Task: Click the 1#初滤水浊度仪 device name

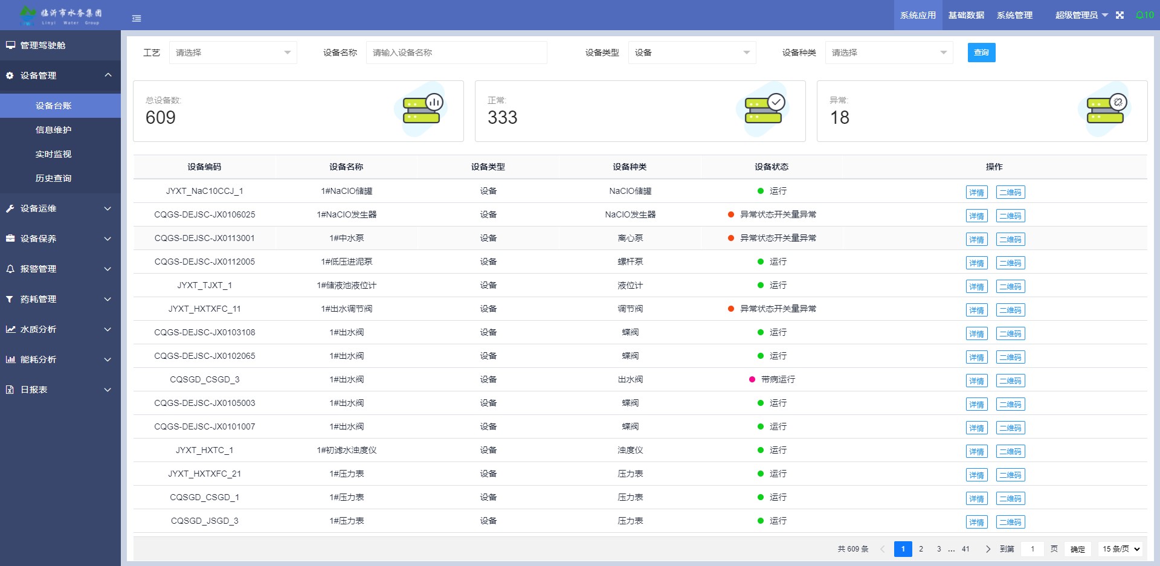Action: point(346,450)
